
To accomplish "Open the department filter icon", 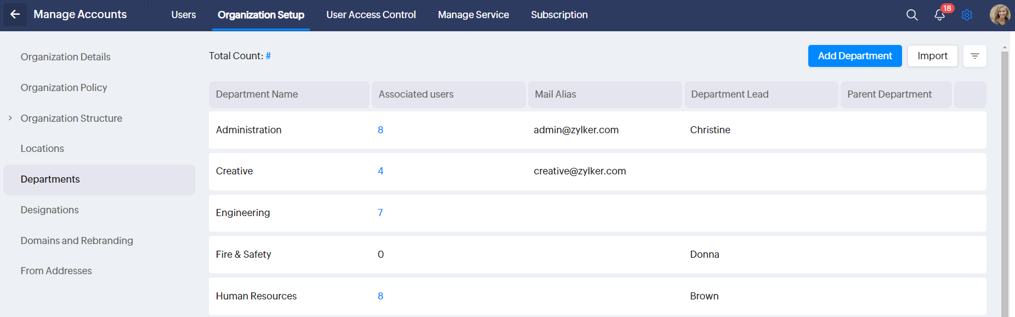I will (x=974, y=56).
